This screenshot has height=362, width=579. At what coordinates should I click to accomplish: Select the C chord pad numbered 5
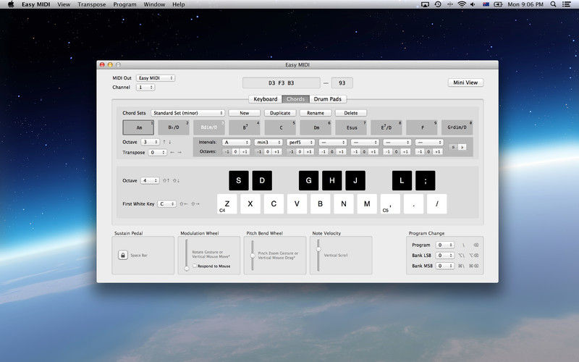(x=280, y=127)
